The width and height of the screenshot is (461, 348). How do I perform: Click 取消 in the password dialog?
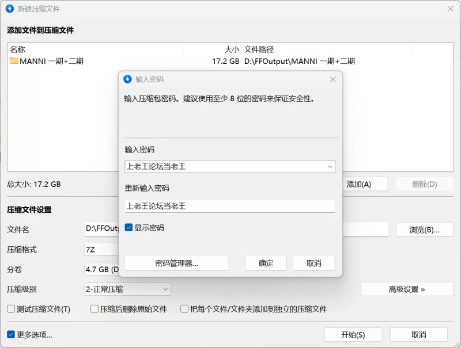[x=313, y=263]
